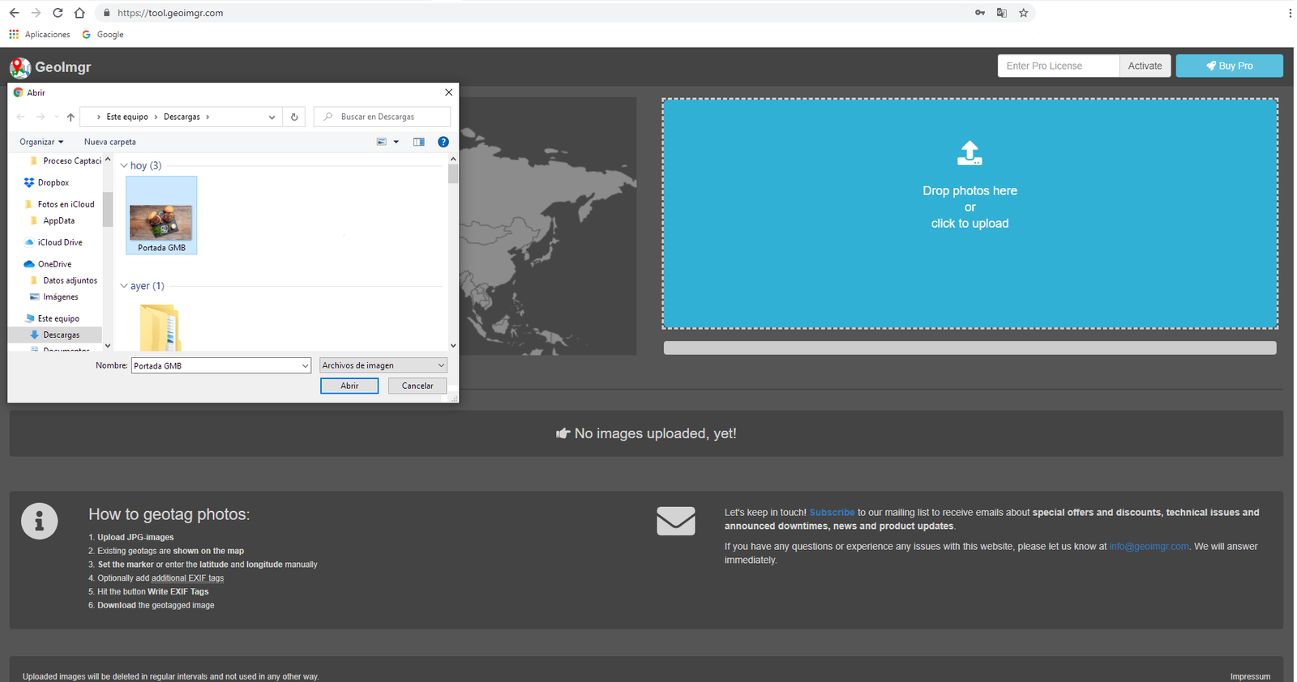This screenshot has width=1297, height=682.
Task: Toggle the preview pane icon
Action: (x=419, y=142)
